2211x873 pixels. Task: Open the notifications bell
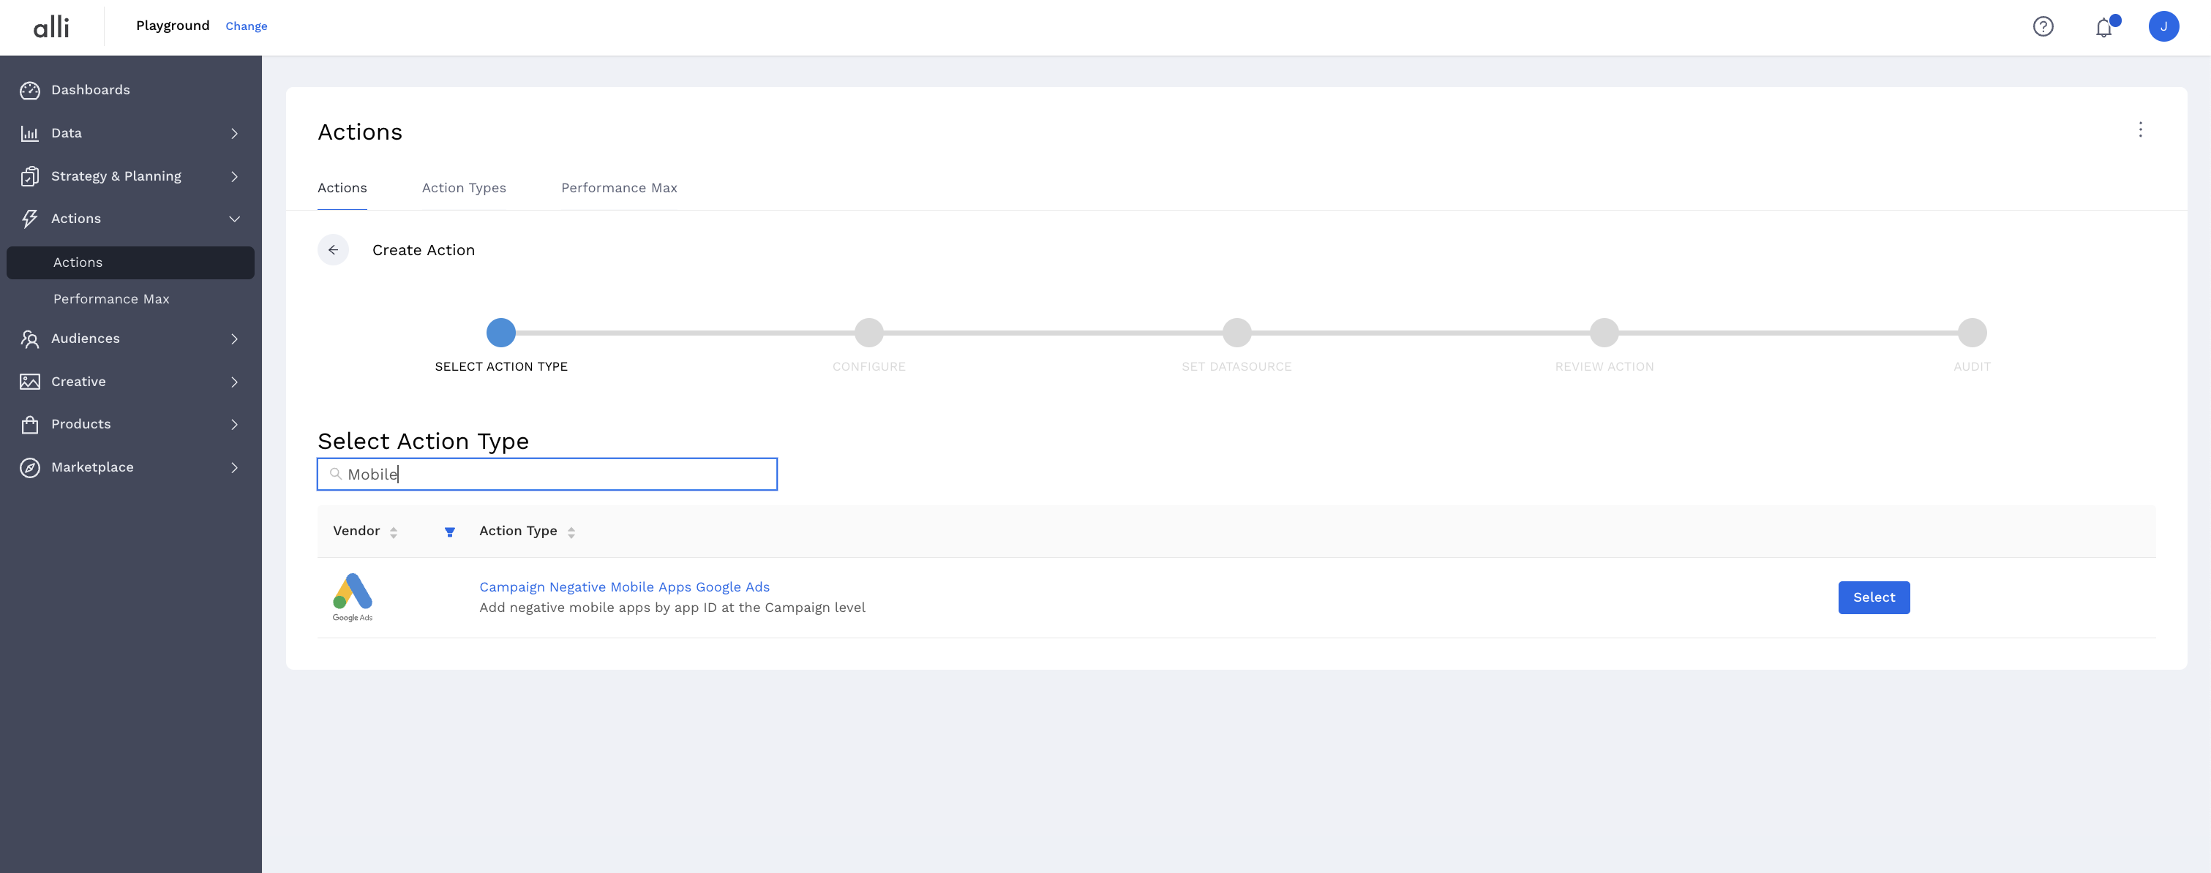2103,28
